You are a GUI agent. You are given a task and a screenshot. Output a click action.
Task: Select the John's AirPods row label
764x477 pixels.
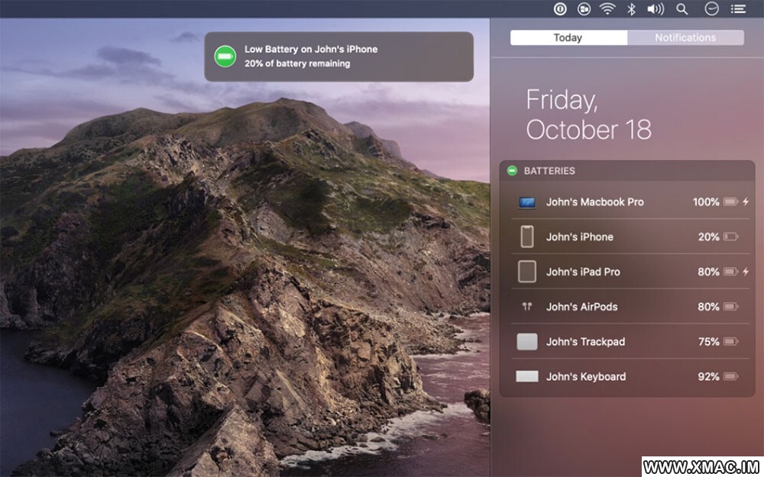(x=581, y=307)
